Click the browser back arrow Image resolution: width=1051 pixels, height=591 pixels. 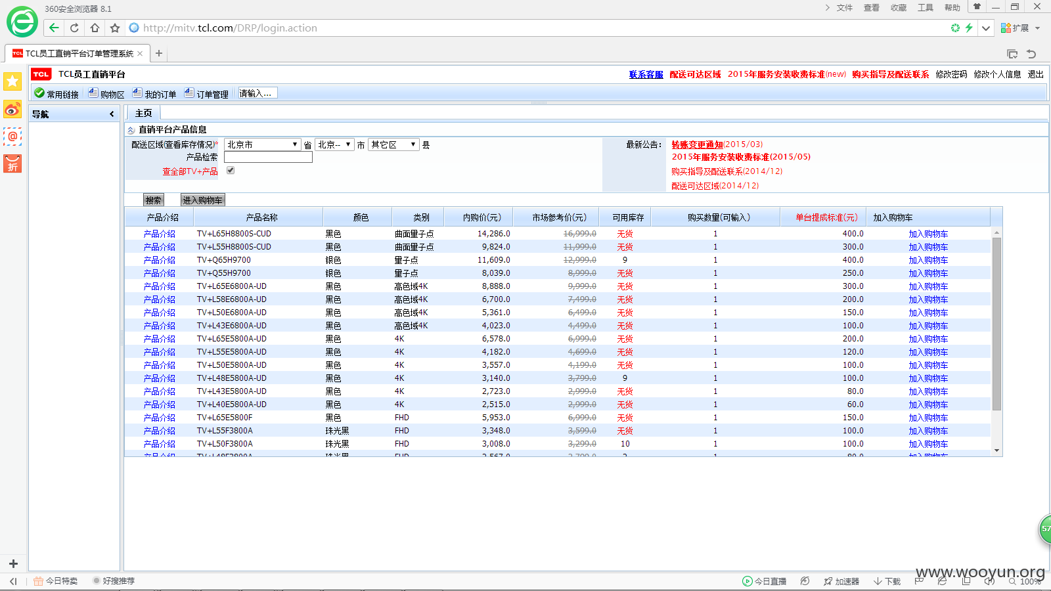(54, 28)
